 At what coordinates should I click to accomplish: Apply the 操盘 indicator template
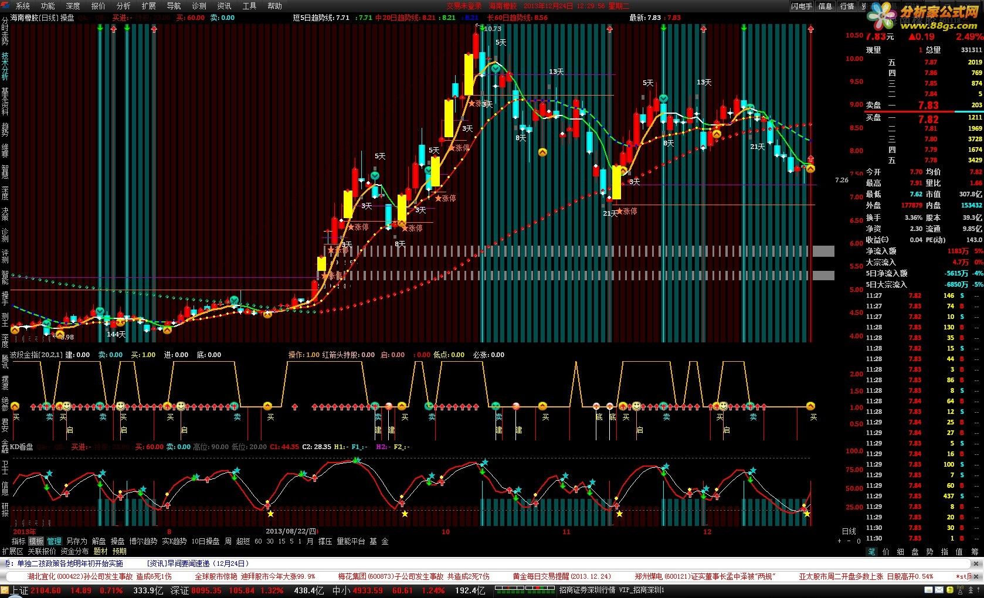click(x=118, y=541)
